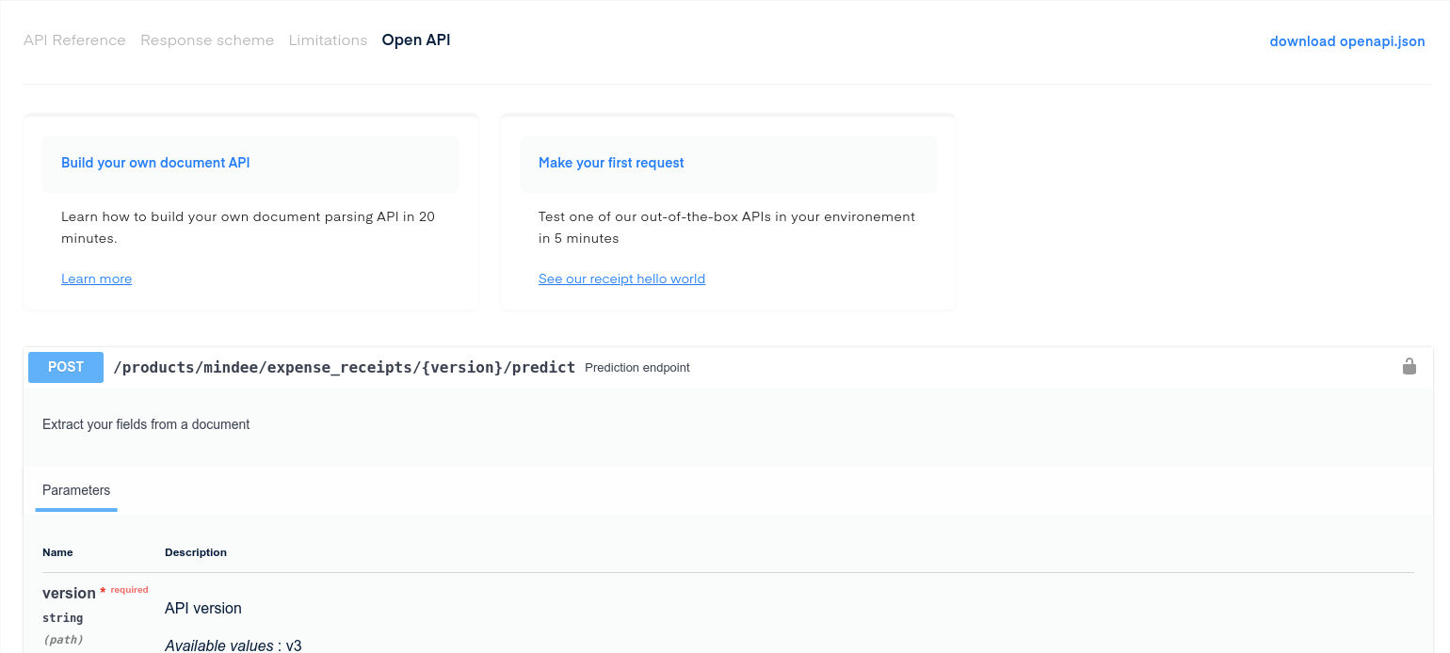This screenshot has width=1450, height=653.
Task: Open the receipt hello world guide
Action: click(x=621, y=279)
